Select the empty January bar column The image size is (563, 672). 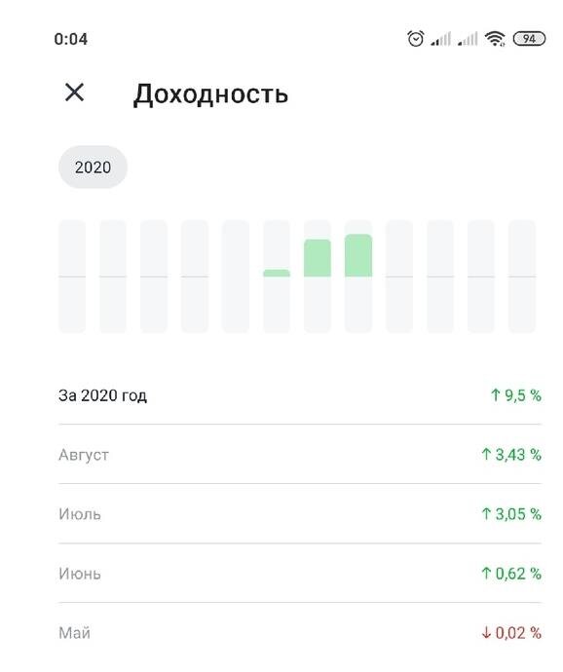click(72, 277)
